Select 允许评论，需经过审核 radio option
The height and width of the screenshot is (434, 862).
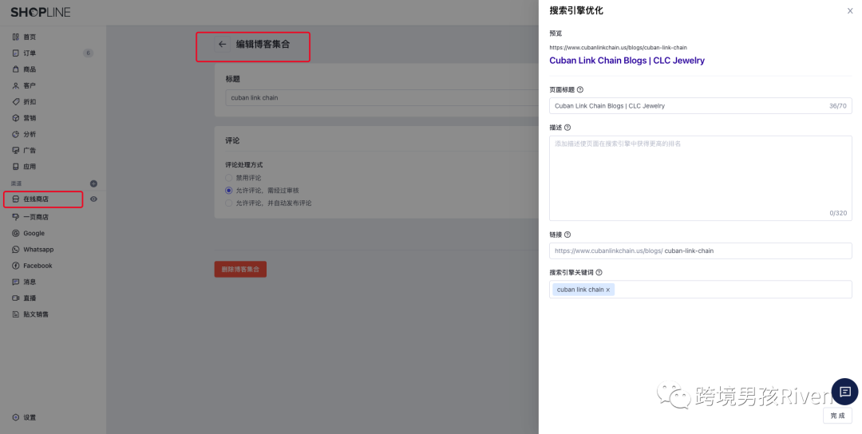pos(229,191)
